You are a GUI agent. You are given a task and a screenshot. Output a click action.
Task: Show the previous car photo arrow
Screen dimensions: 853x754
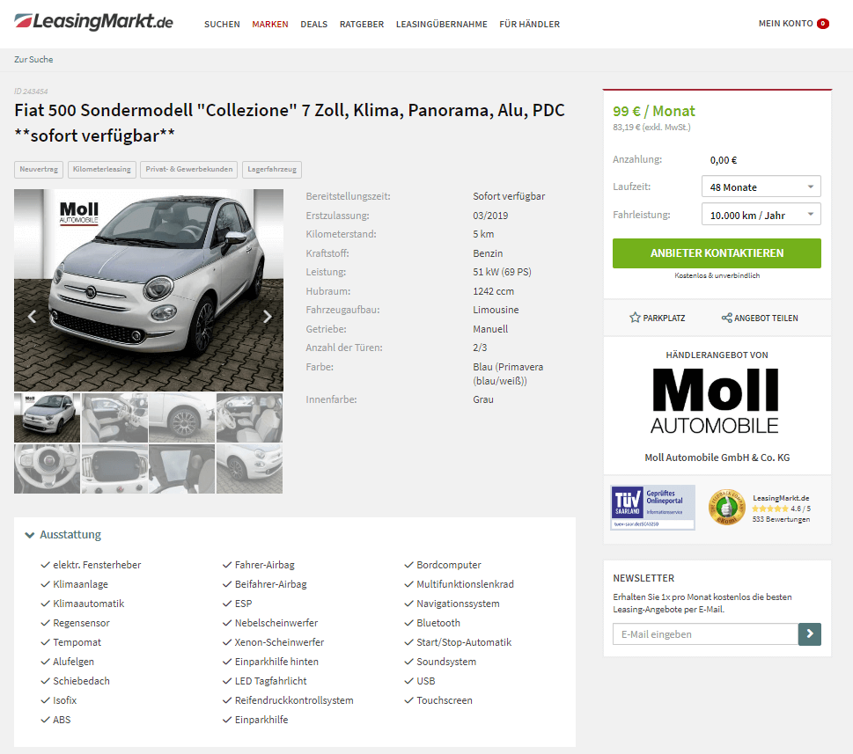tap(32, 317)
